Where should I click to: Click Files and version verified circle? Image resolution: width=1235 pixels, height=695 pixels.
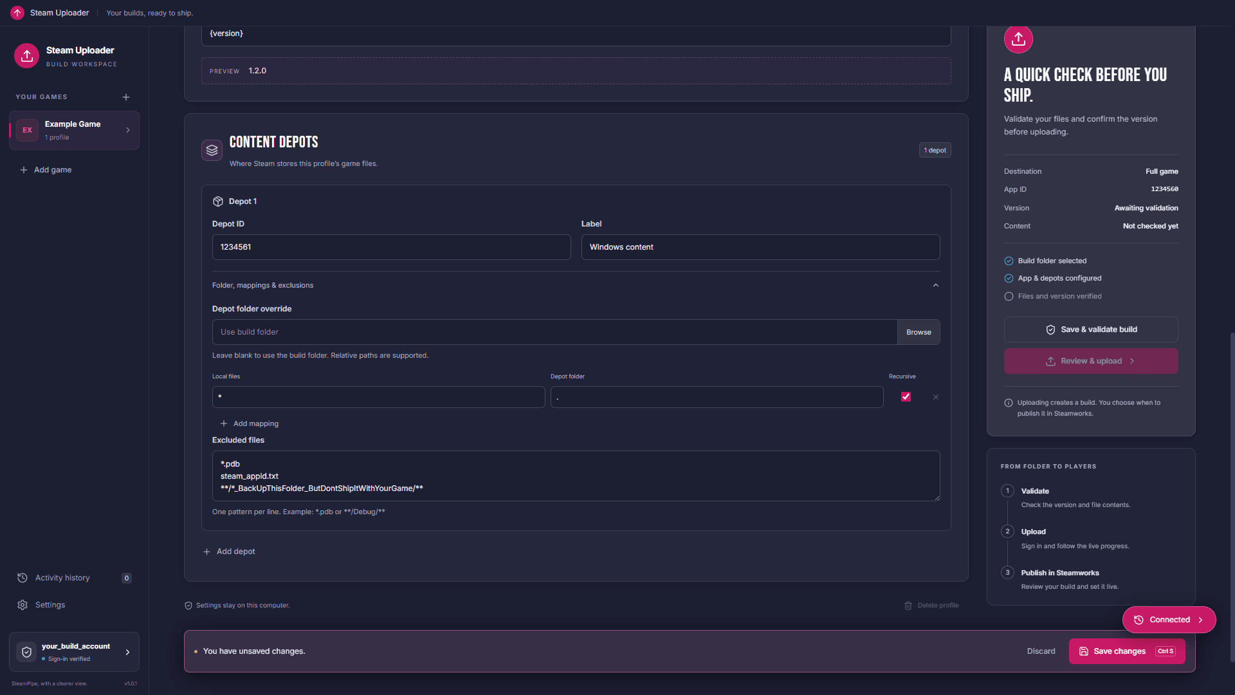pos(1009,297)
